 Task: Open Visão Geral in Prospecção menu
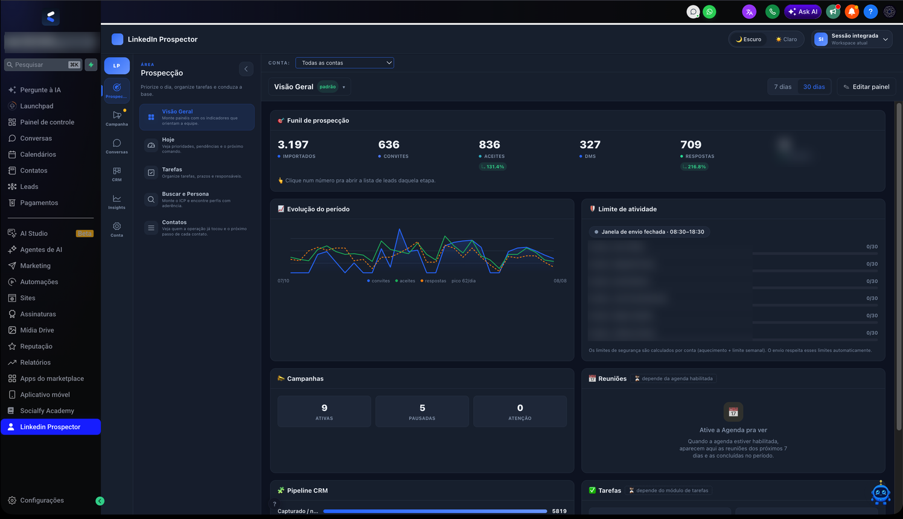(x=197, y=117)
